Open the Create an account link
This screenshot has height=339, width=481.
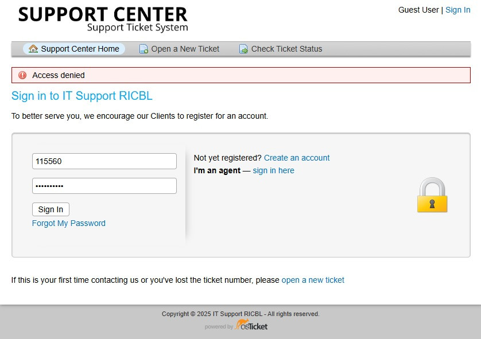[x=297, y=158]
